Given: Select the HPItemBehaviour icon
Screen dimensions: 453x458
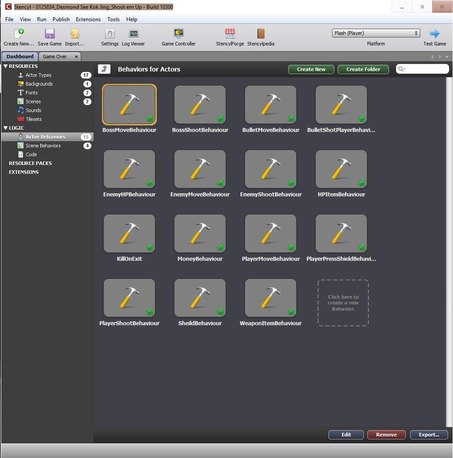Looking at the screenshot, I should (x=341, y=169).
